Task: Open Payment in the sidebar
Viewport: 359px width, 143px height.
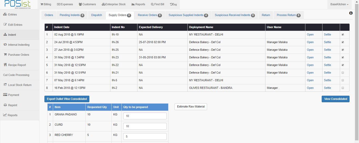Action: (x=19, y=95)
